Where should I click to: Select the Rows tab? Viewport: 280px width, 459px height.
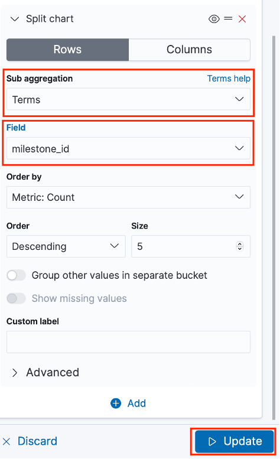67,50
